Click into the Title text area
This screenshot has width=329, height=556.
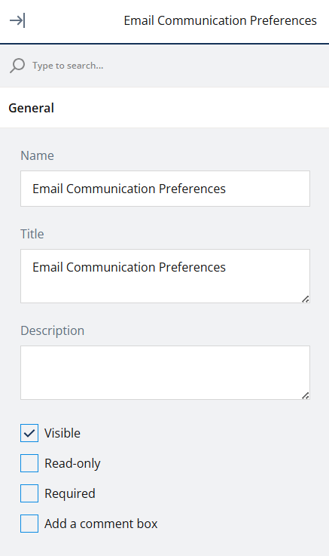[x=165, y=276]
